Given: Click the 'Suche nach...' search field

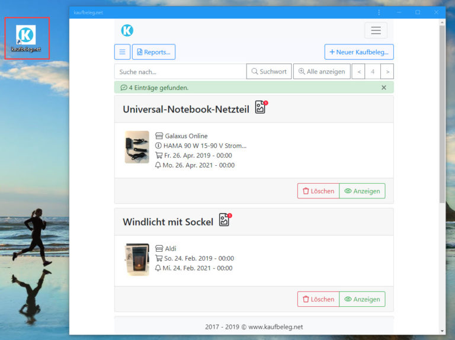Looking at the screenshot, I should [x=180, y=72].
